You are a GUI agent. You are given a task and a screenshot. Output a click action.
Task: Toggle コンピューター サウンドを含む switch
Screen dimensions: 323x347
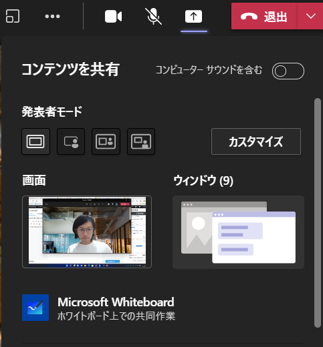point(288,71)
